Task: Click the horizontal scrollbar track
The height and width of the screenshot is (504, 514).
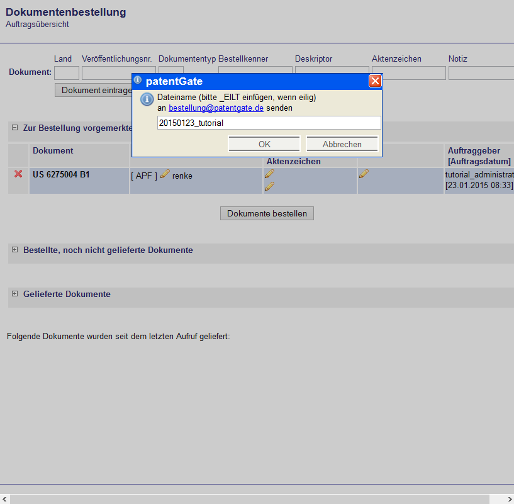Action: [250, 499]
